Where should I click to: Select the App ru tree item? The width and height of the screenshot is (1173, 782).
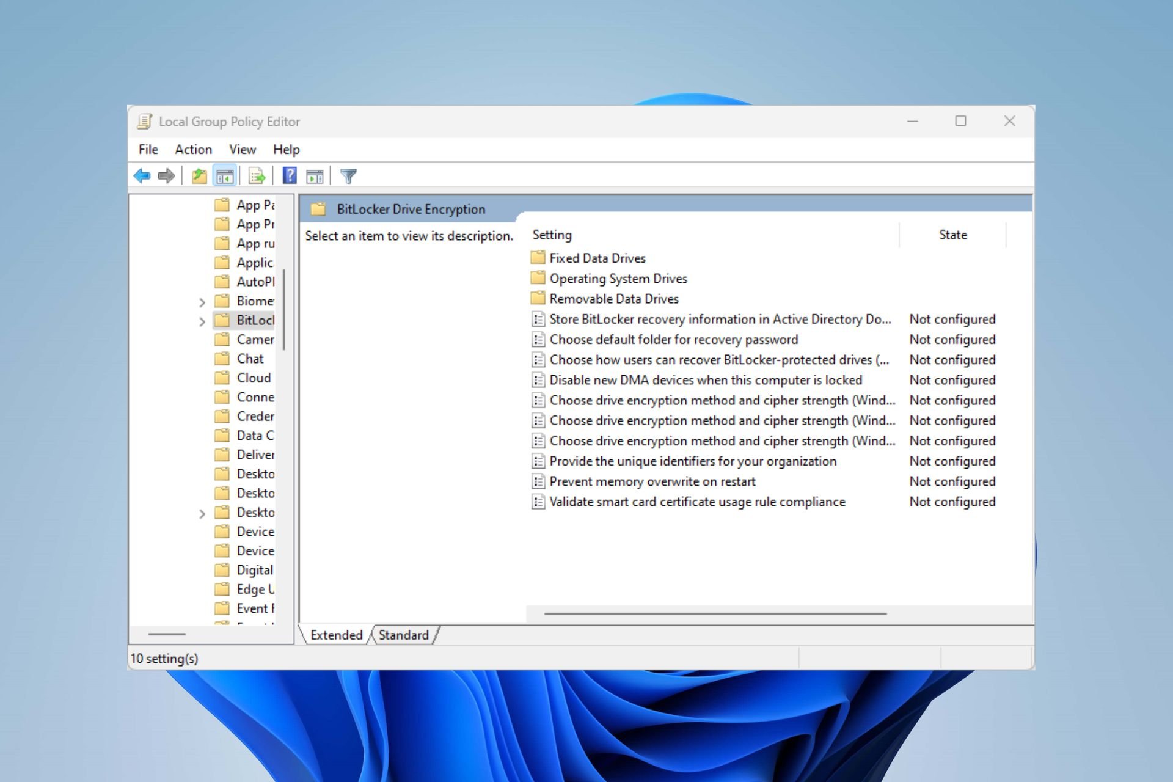(255, 243)
